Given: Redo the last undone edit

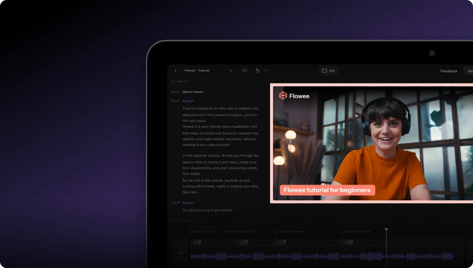Looking at the screenshot, I should coord(266,71).
